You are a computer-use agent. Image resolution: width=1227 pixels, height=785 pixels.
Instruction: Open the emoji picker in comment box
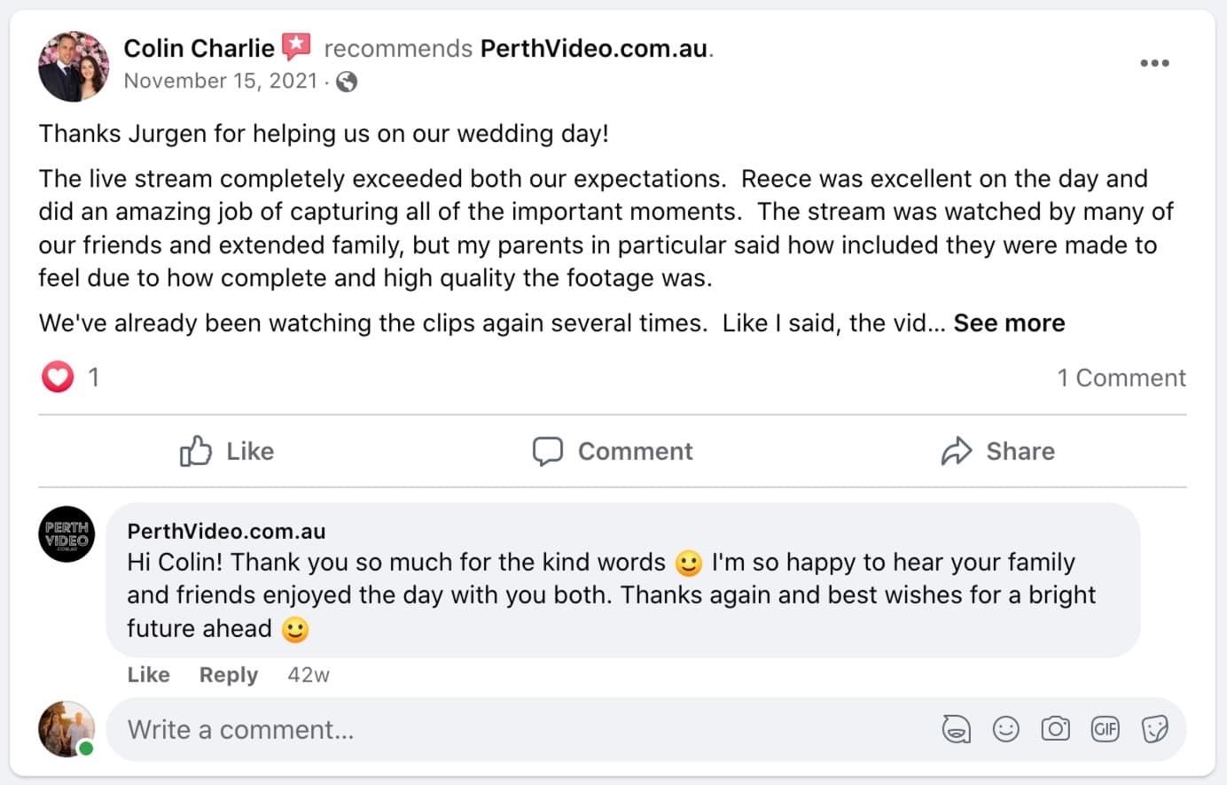coord(1005,729)
